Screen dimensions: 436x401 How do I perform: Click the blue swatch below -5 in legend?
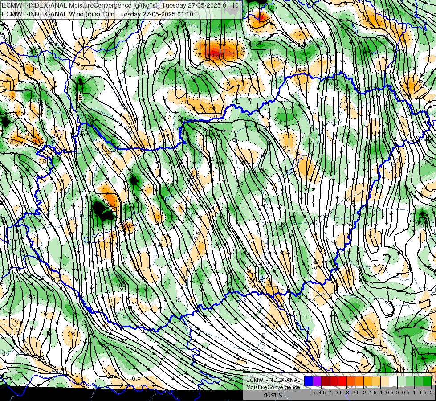coord(309,381)
